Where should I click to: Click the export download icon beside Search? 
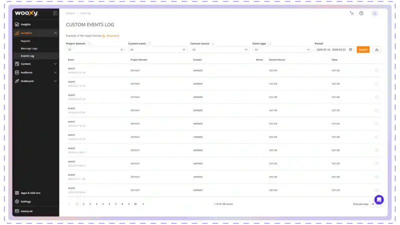click(x=376, y=49)
